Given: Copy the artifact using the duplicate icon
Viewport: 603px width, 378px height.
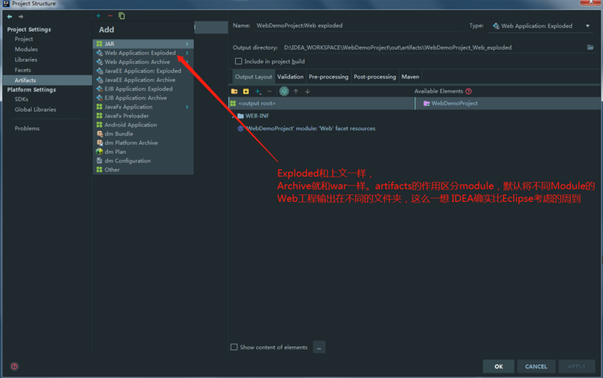Looking at the screenshot, I should (x=122, y=16).
